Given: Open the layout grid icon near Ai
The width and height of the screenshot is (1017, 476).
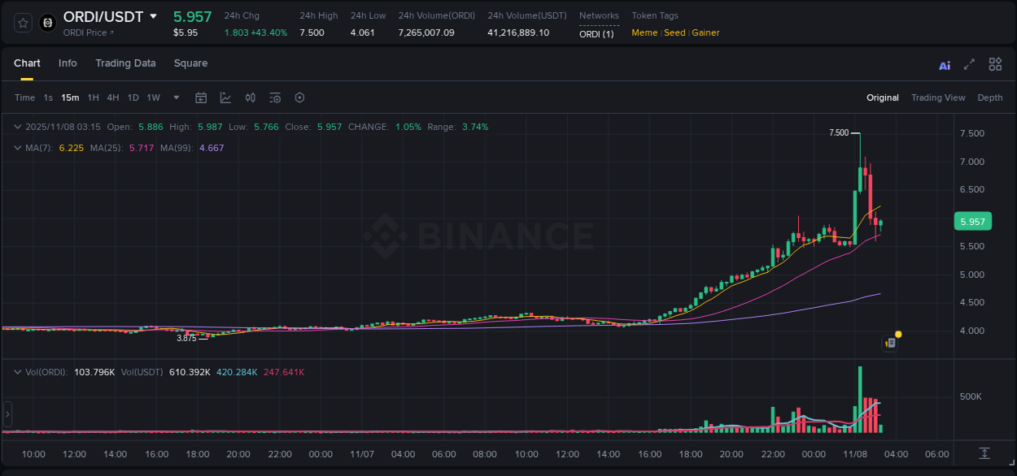Looking at the screenshot, I should pyautogui.click(x=995, y=64).
